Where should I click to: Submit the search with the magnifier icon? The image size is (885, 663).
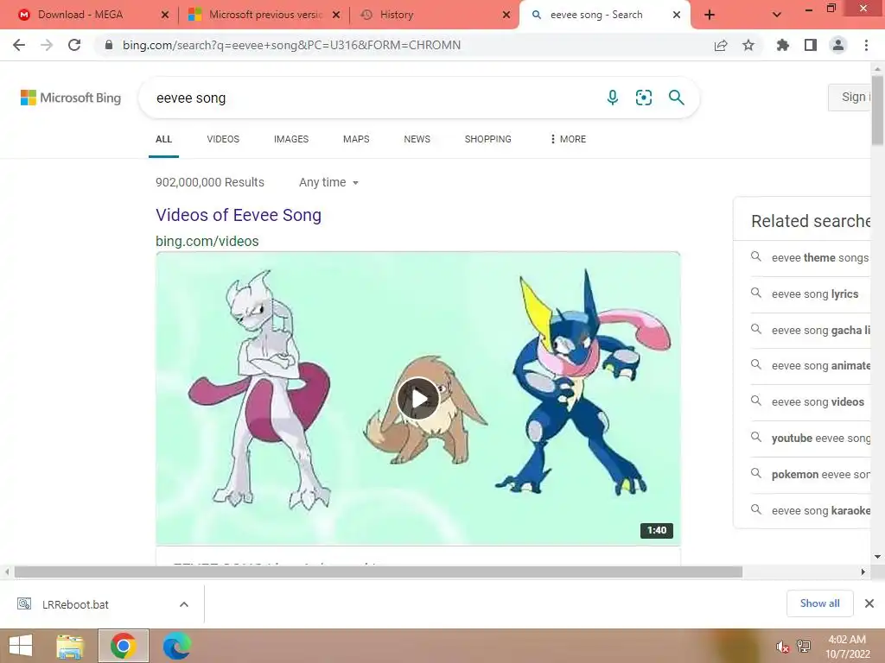676,98
